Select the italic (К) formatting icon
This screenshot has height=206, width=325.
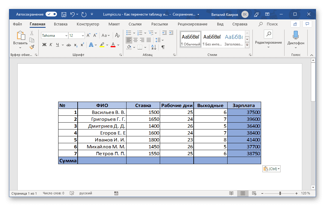pos(51,45)
